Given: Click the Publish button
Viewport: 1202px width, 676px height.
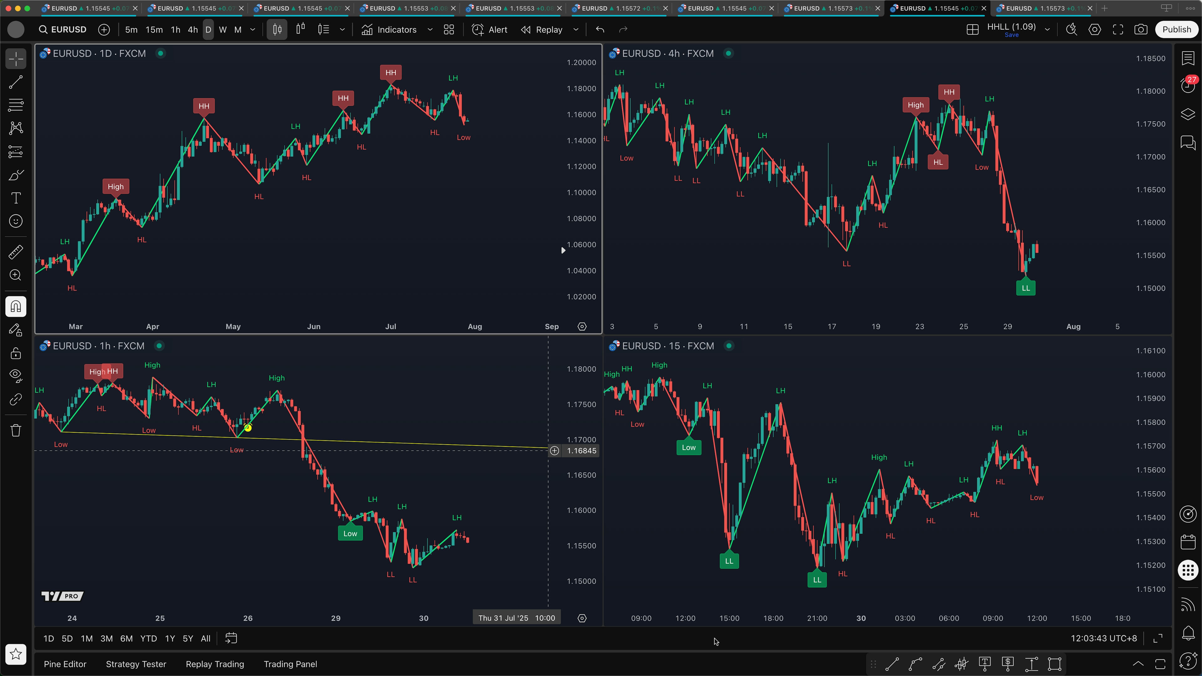Looking at the screenshot, I should click(x=1176, y=29).
